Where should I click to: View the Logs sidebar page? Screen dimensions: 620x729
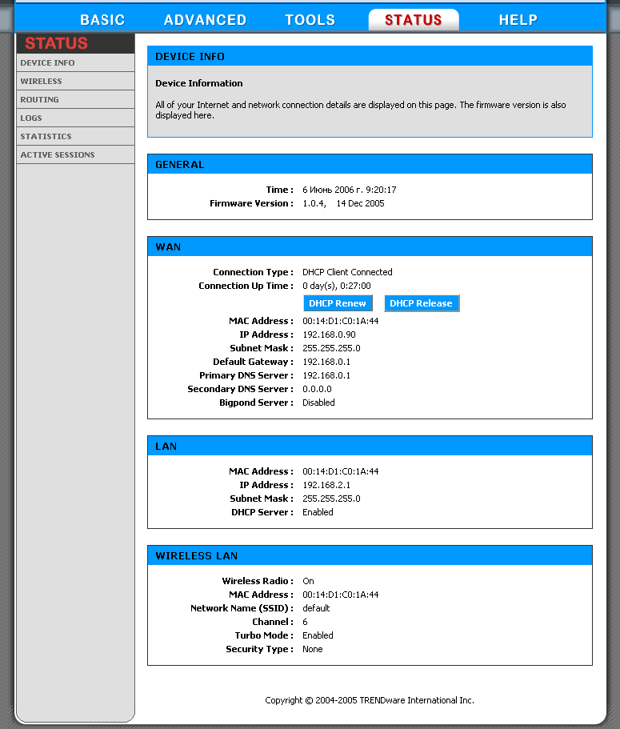pyautogui.click(x=75, y=118)
